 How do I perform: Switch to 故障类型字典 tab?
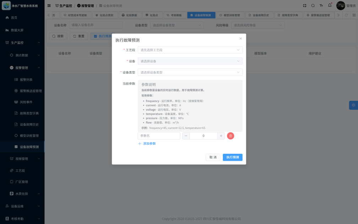click(x=288, y=15)
